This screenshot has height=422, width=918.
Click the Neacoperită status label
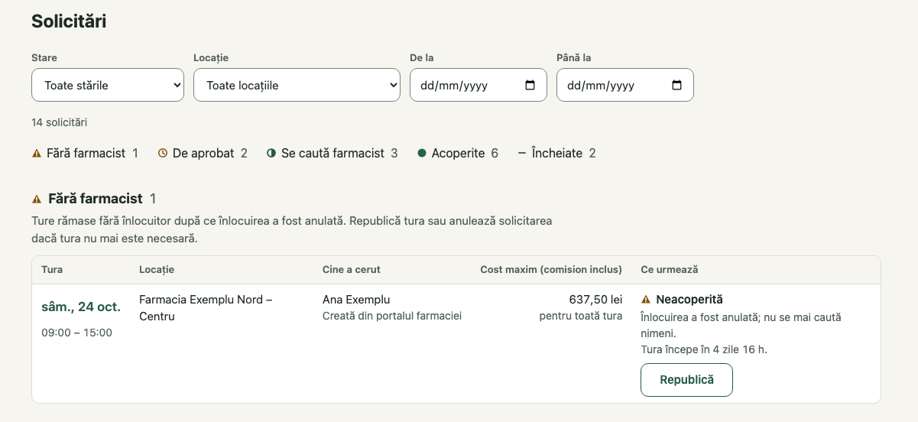(689, 300)
